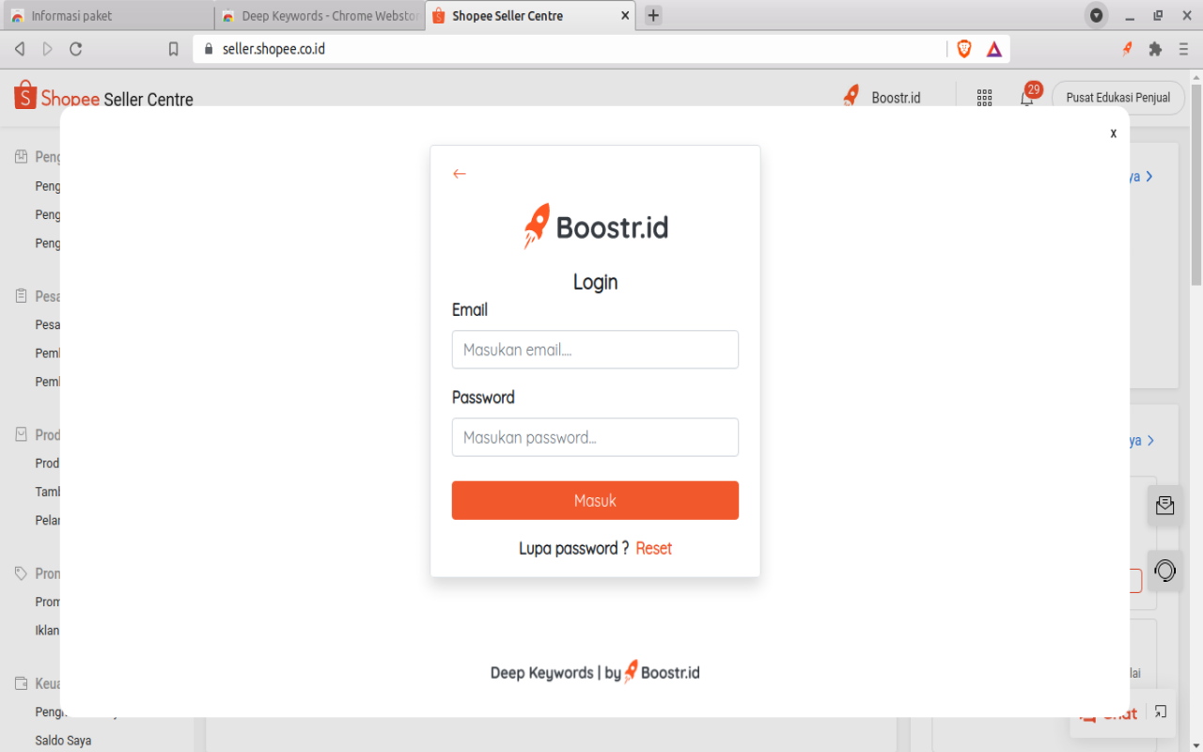Close the Shopee Seller Centre tab
This screenshot has height=752, width=1203.
626,16
